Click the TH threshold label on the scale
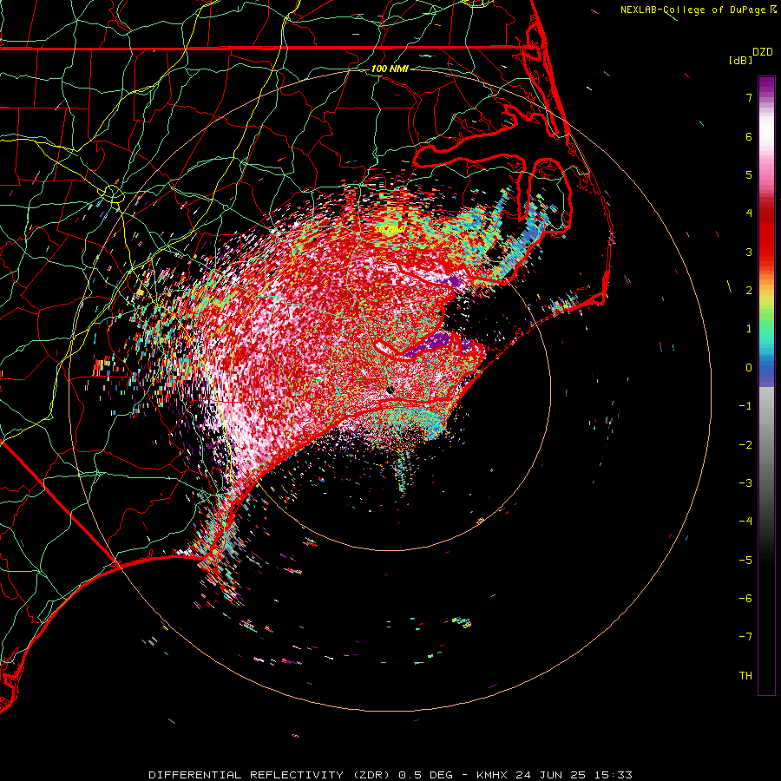The height and width of the screenshot is (781, 781). (x=745, y=676)
